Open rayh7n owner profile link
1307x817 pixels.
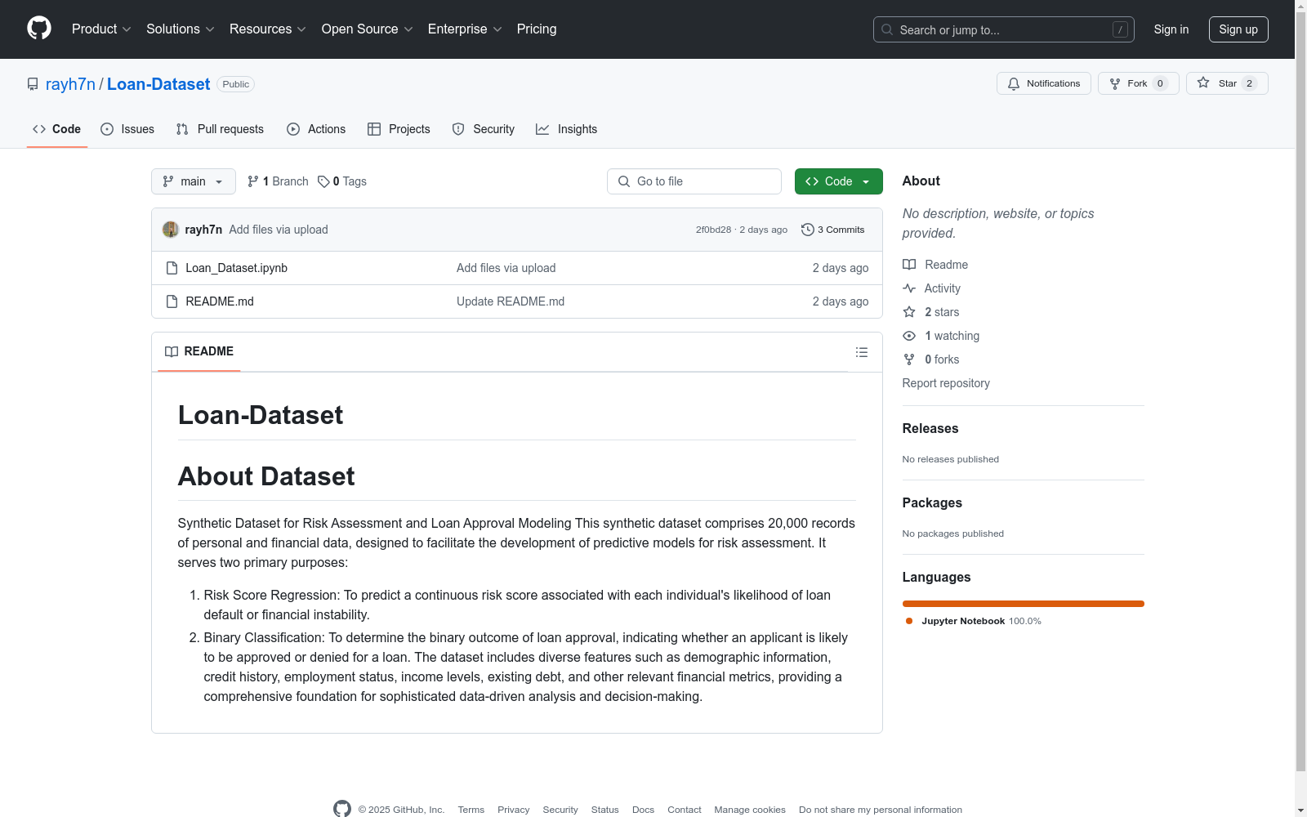pos(70,84)
